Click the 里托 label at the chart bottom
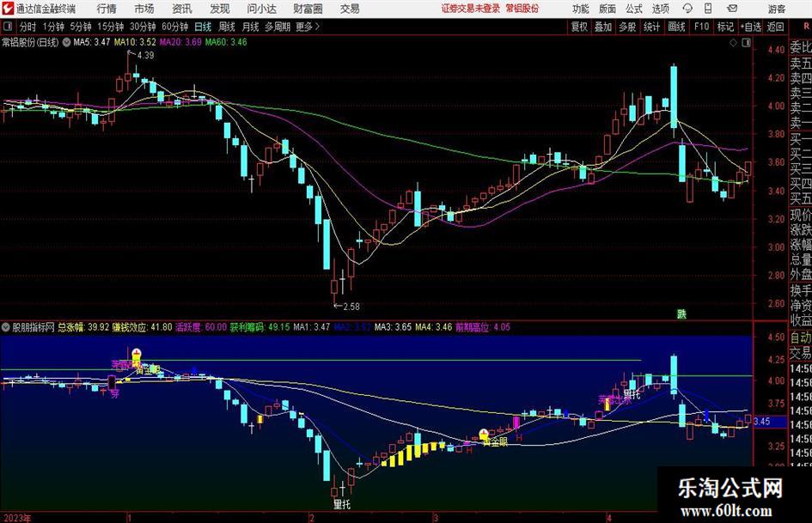 point(342,504)
